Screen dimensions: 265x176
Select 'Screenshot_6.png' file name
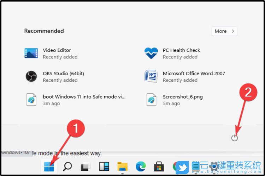point(183,97)
